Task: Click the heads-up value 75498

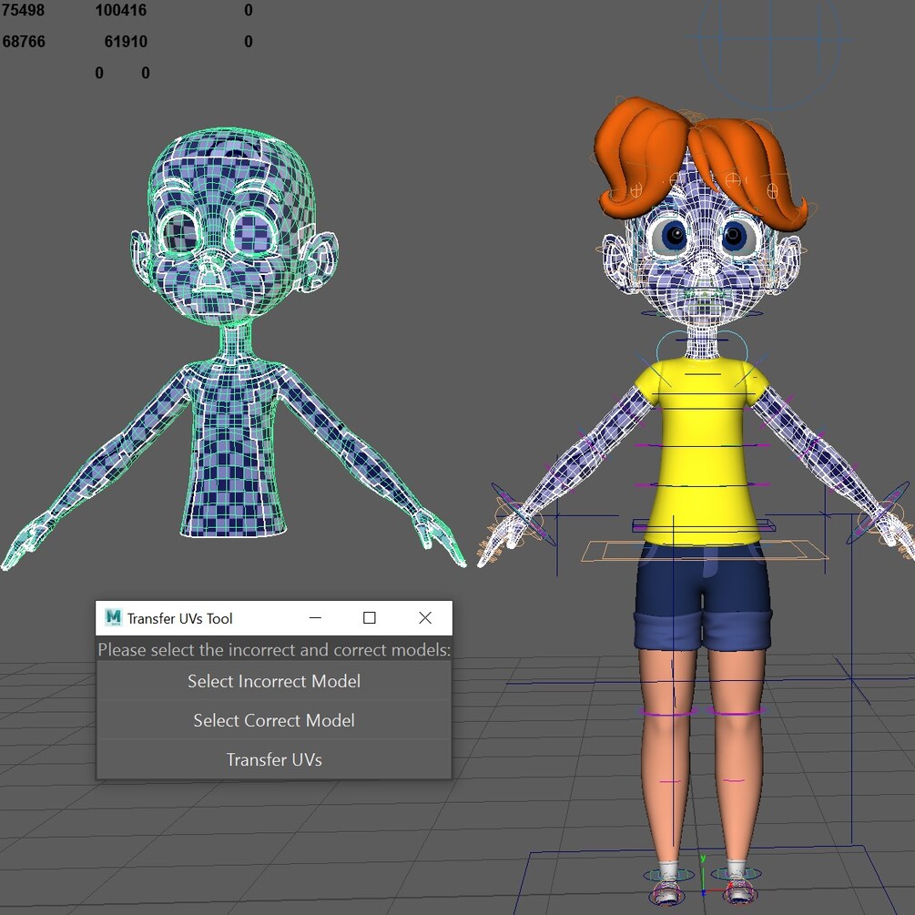Action: tap(24, 10)
